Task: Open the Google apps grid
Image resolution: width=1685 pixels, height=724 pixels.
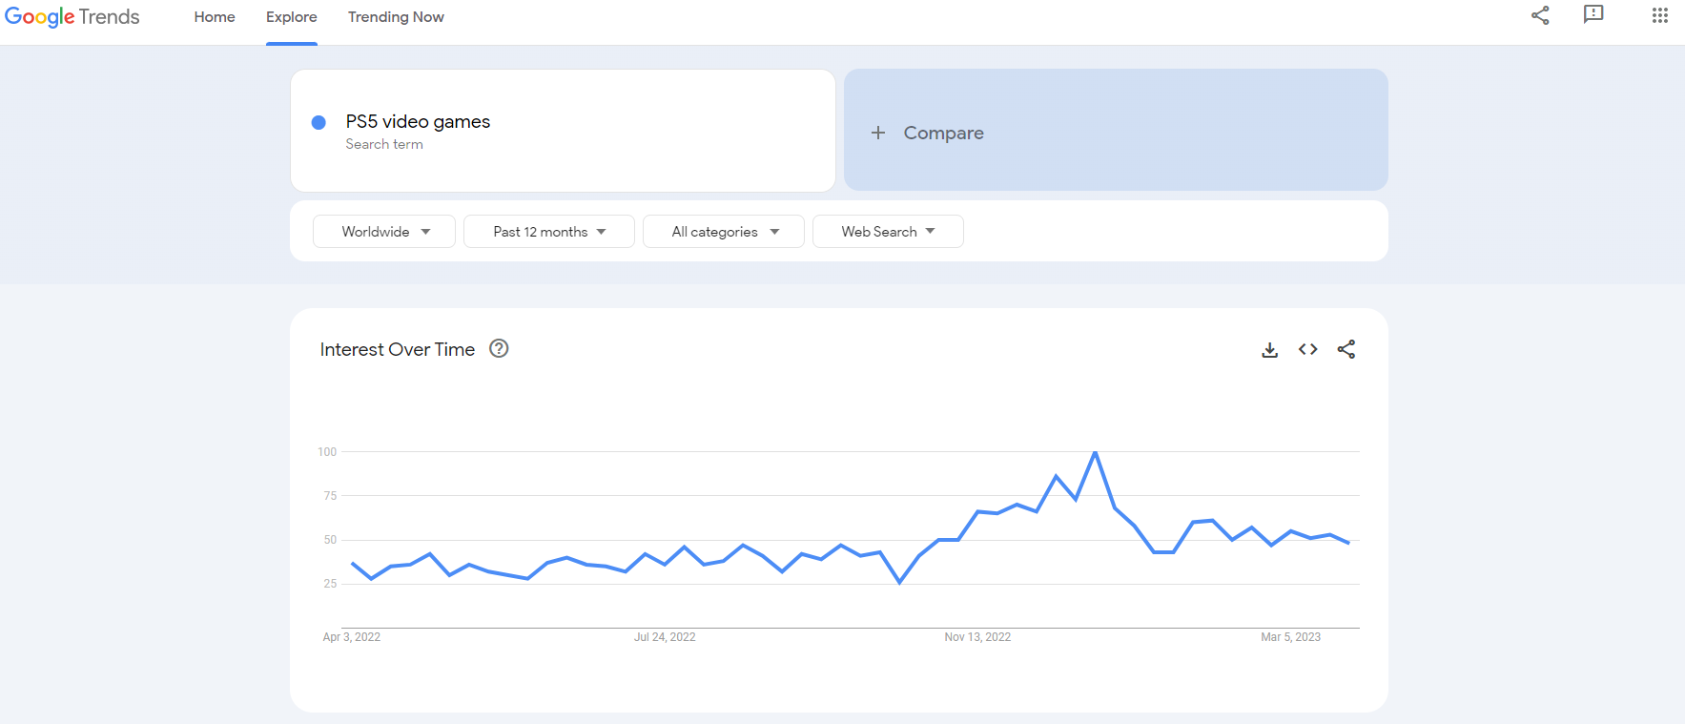Action: point(1660,15)
